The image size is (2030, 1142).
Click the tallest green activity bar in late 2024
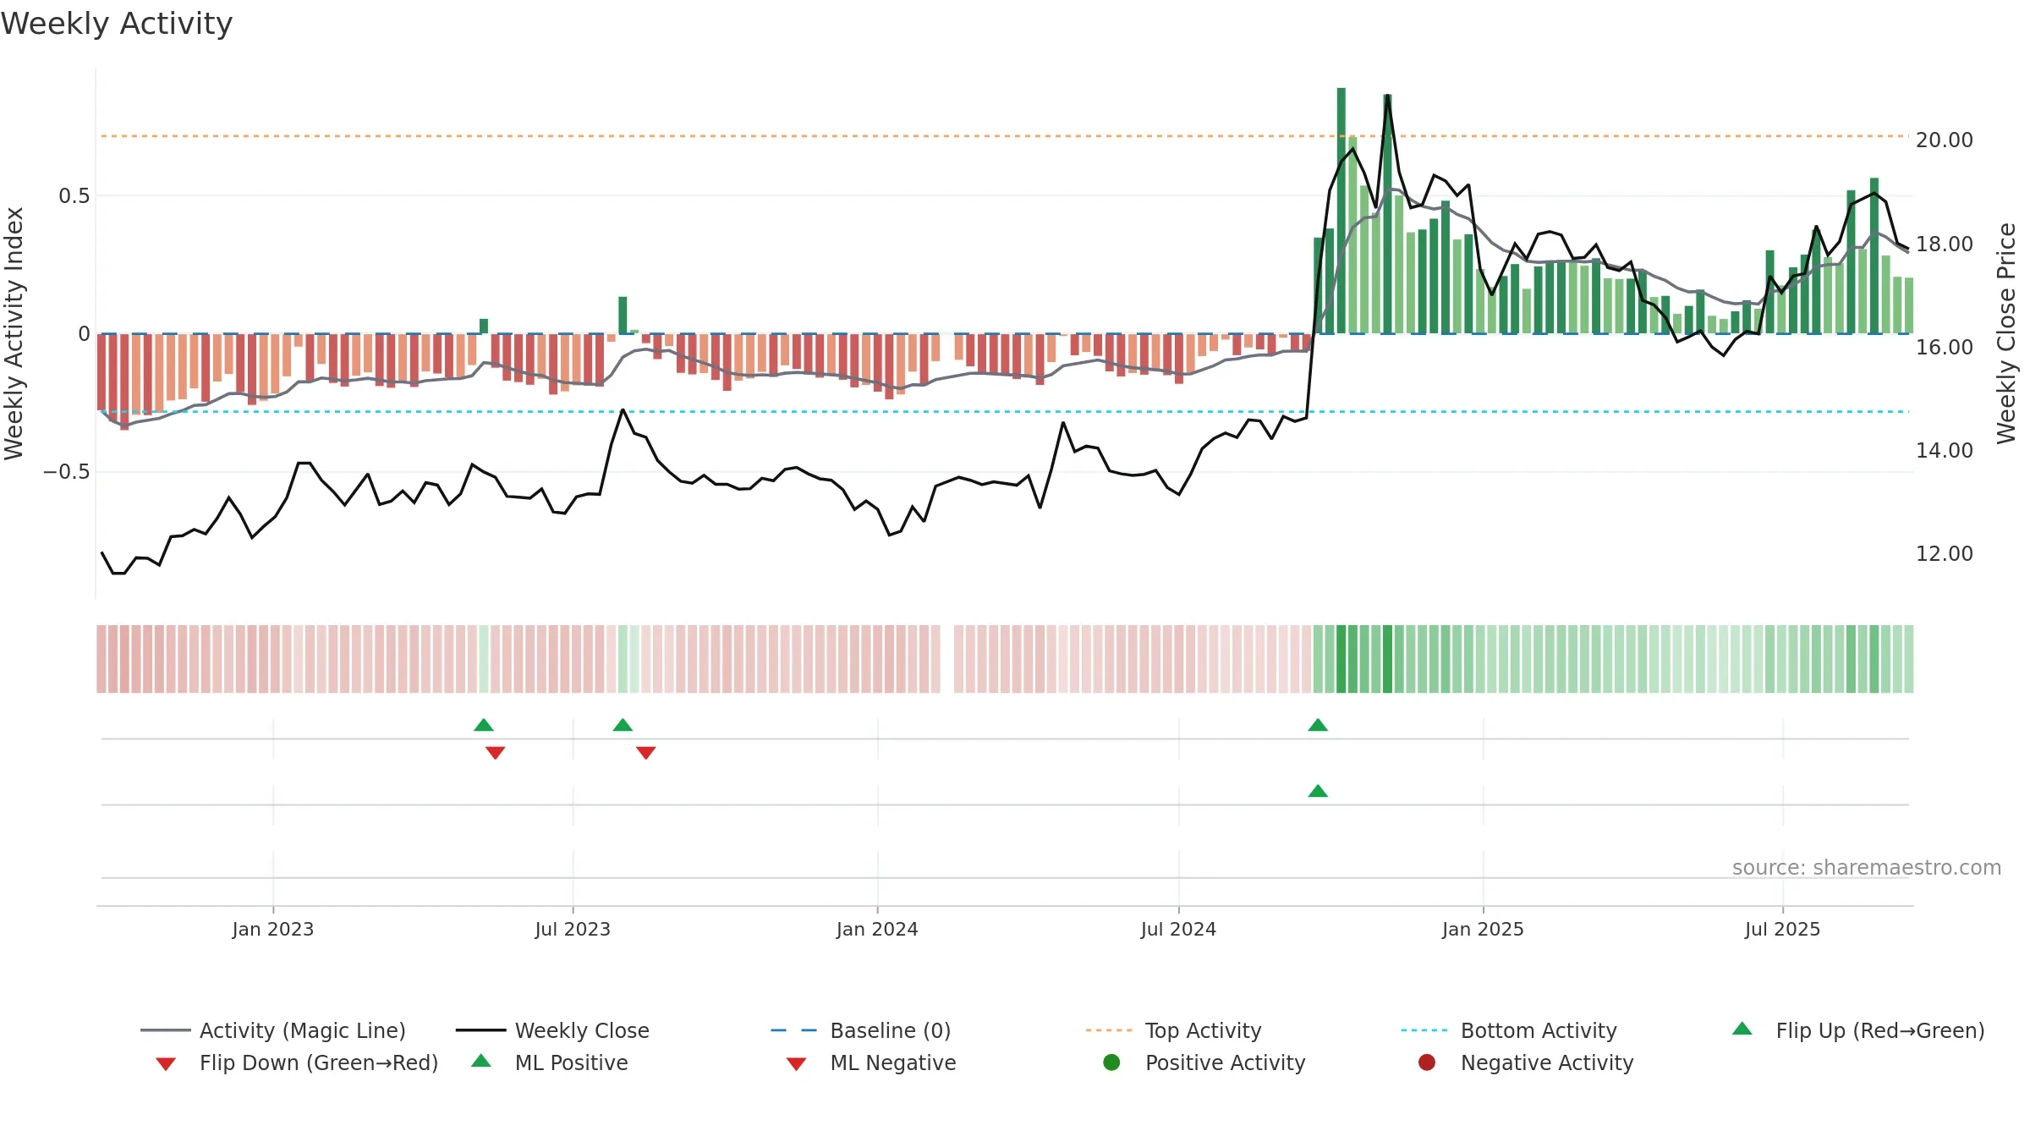[x=1341, y=211]
